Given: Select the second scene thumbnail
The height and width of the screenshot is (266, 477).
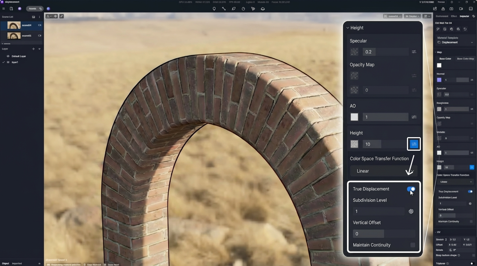Looking at the screenshot, I should pos(14,36).
